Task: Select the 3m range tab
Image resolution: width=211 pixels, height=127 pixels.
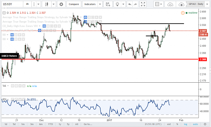Action: [32, 124]
